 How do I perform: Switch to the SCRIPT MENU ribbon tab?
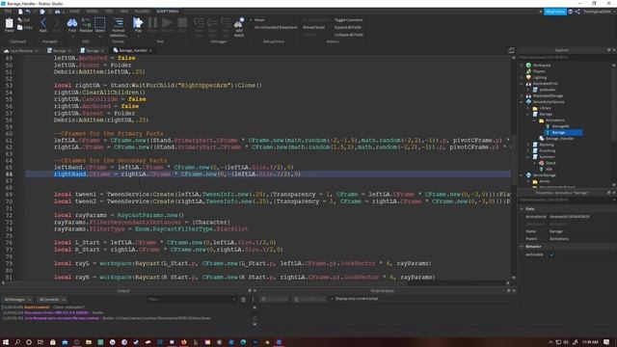pyautogui.click(x=167, y=12)
